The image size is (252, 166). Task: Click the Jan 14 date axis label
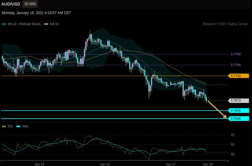39,164
